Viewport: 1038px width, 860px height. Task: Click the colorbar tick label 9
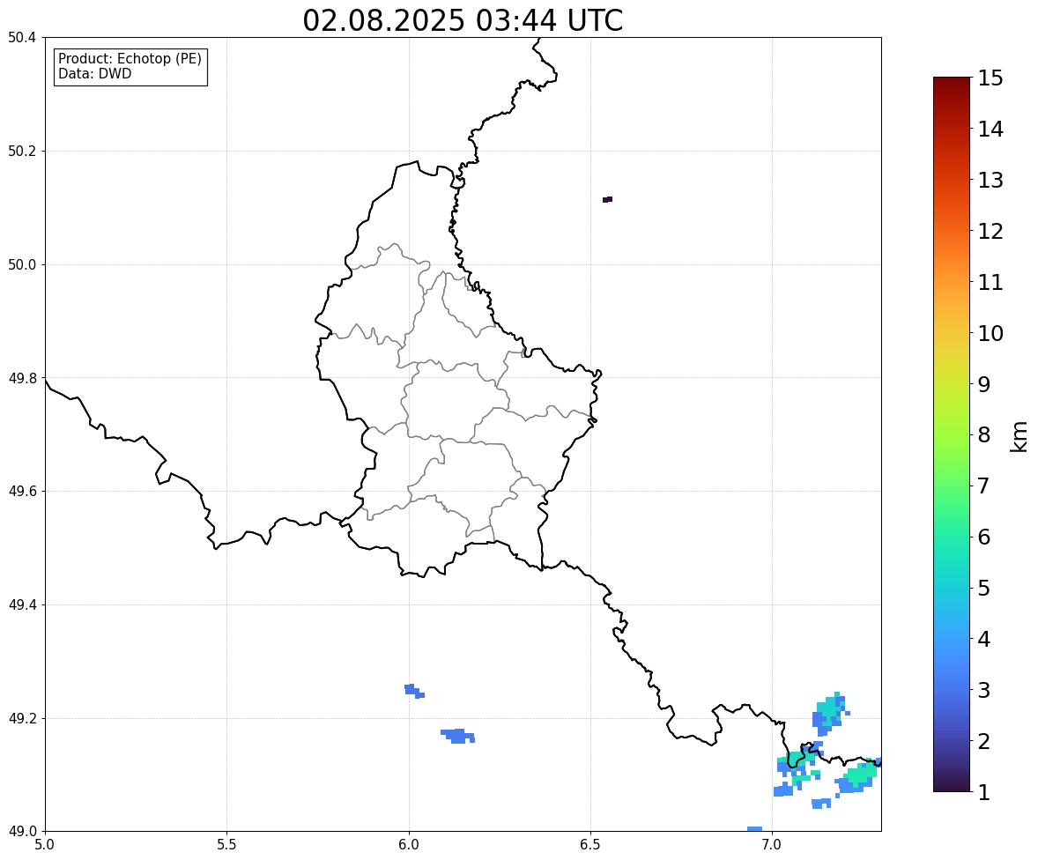pos(984,384)
